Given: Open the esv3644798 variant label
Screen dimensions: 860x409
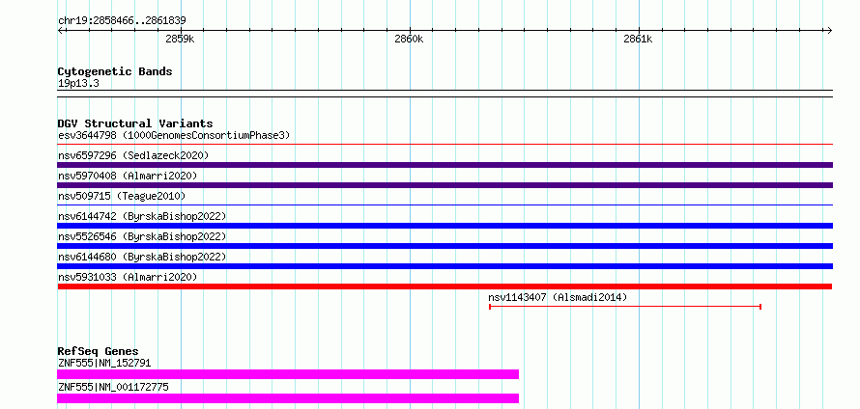Looking at the screenshot, I should (174, 135).
